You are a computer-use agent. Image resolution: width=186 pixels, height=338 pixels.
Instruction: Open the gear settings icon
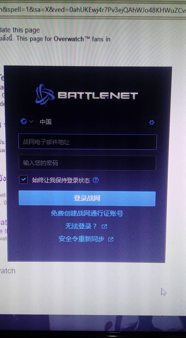tap(152, 123)
